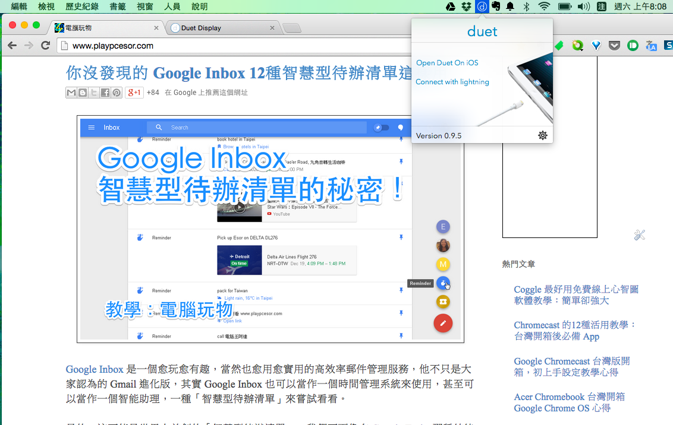
Task: Click the address bar showing www.playpcesor.com
Action: pyautogui.click(x=234, y=46)
